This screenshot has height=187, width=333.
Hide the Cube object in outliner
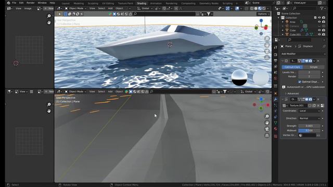319,30
